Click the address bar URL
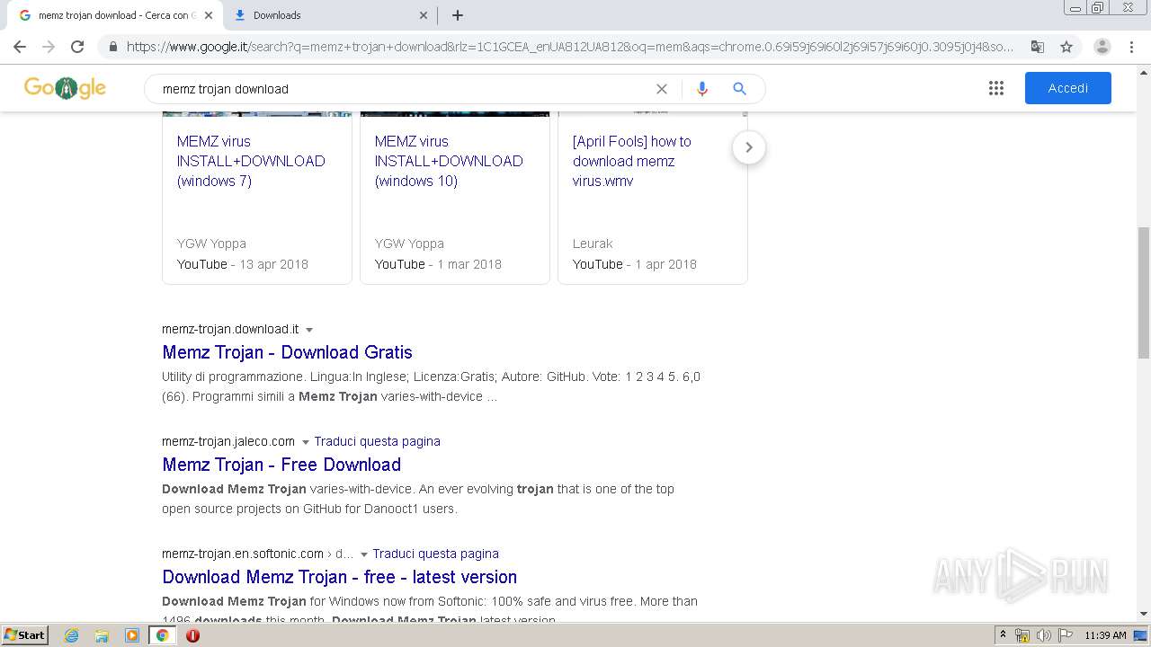This screenshot has height=647, width=1151. pos(570,47)
